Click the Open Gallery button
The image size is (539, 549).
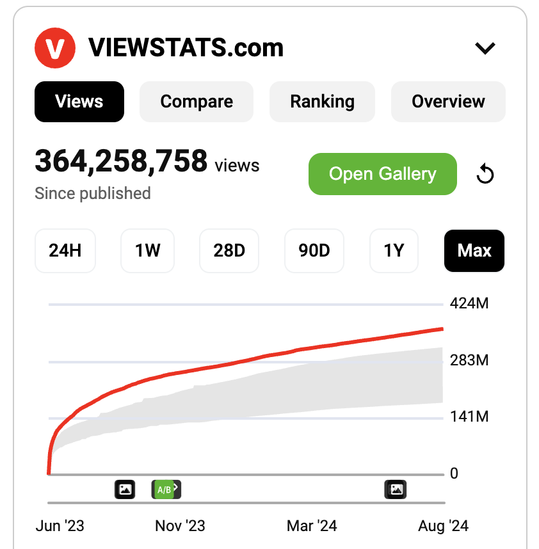382,173
